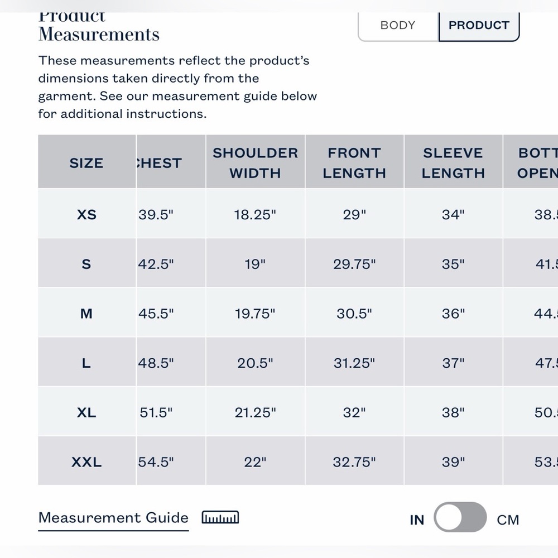
Task: Click the XXL size row label
Action: (x=86, y=462)
